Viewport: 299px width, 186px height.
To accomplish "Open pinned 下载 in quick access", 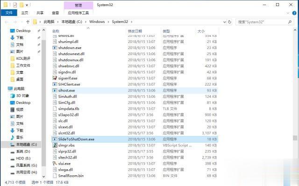I will pos(20,38).
